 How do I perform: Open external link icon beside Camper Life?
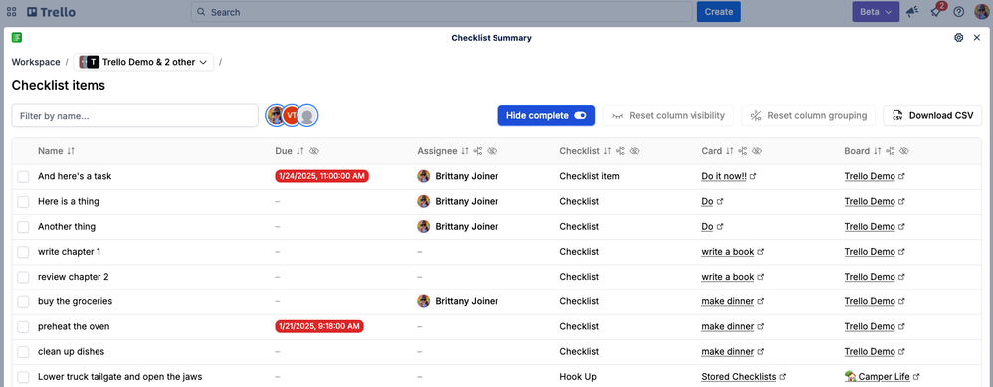point(916,377)
